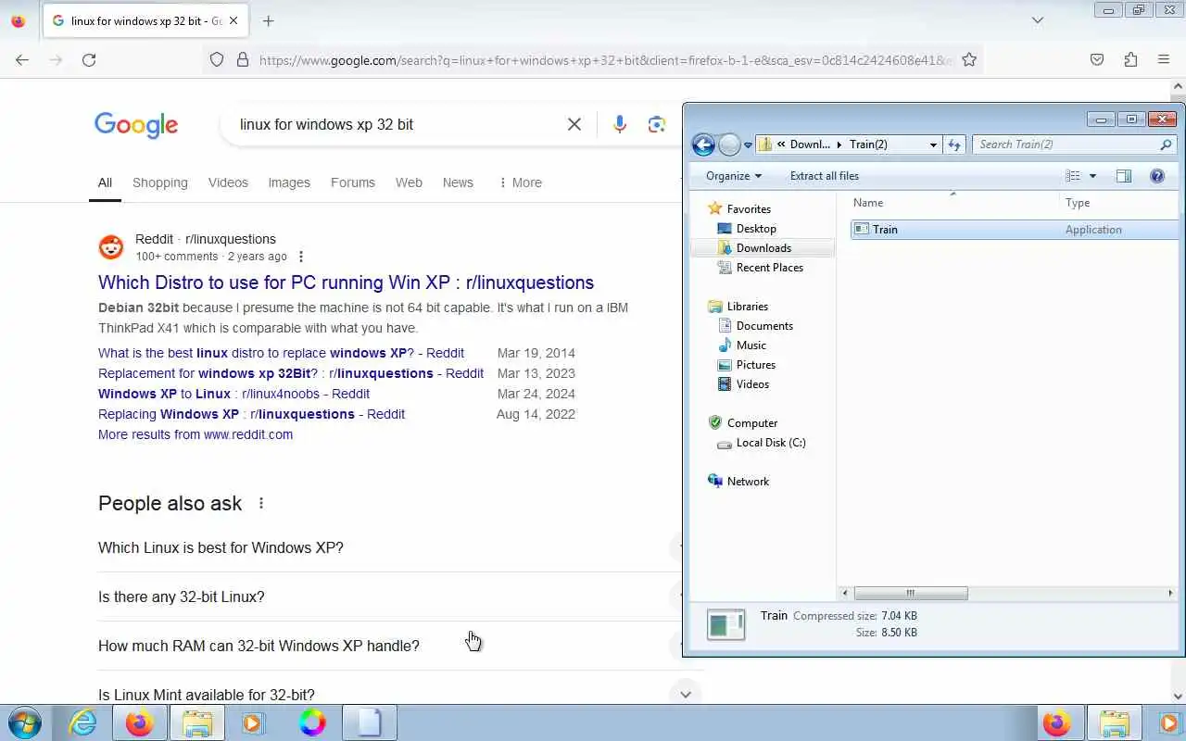The image size is (1186, 741).
Task: Sort files by Name column
Action: click(953, 203)
